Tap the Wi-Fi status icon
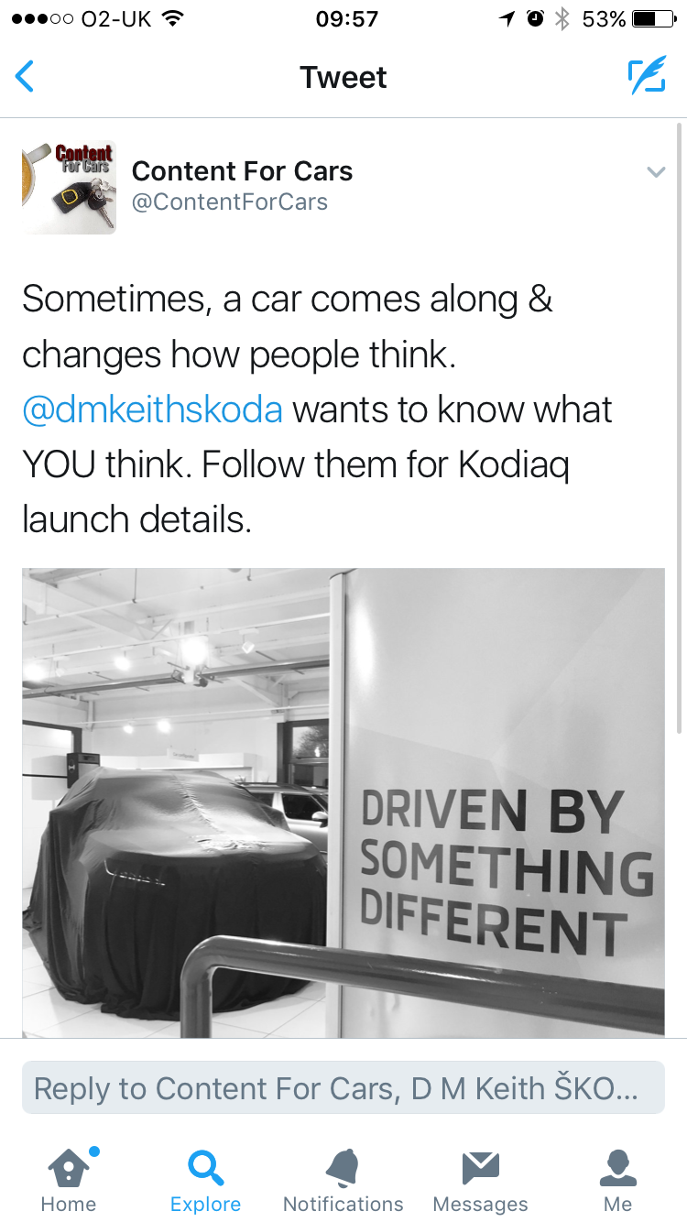The width and height of the screenshot is (687, 1222). click(169, 18)
